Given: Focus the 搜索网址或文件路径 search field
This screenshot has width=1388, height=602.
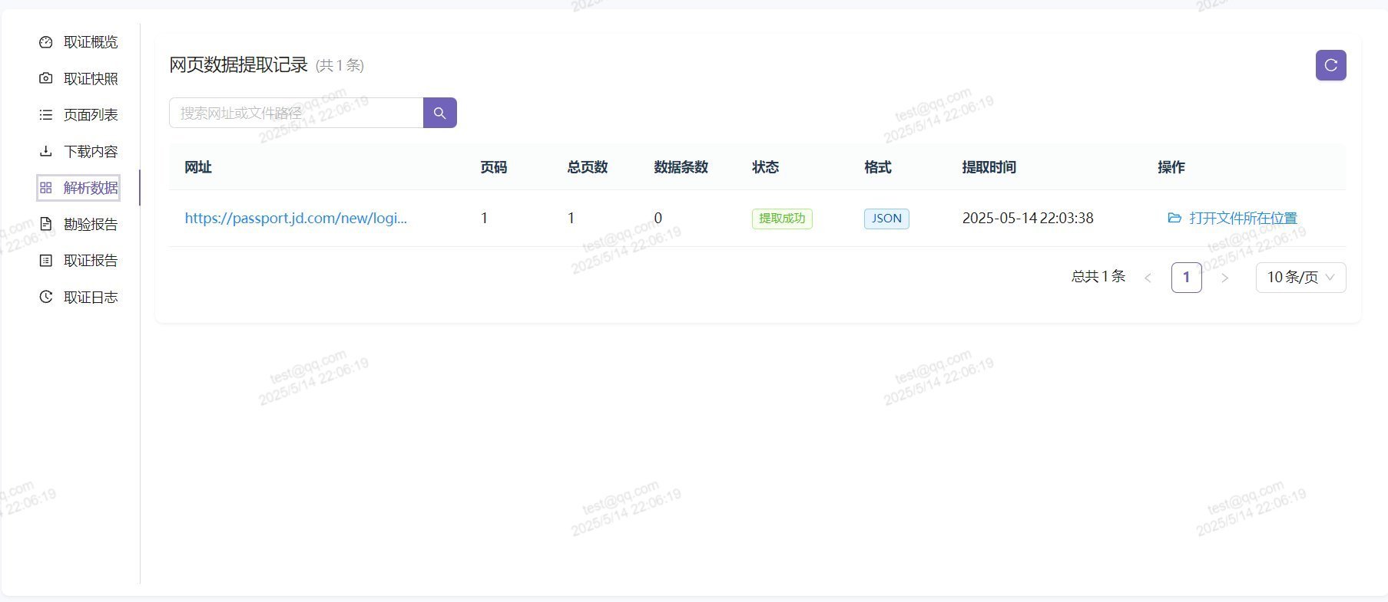Looking at the screenshot, I should [x=296, y=113].
